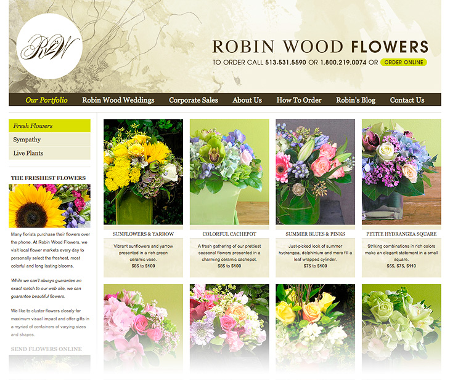Select Fresh Flowers sidebar category
This screenshot has height=380, width=450.
[49, 126]
